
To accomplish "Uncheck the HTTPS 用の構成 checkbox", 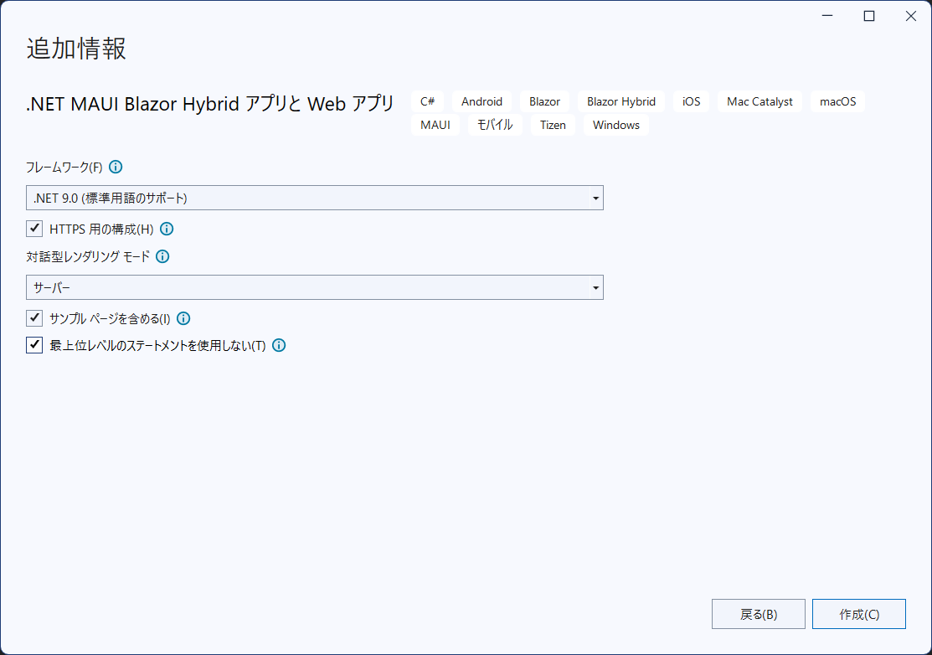I will tap(34, 228).
